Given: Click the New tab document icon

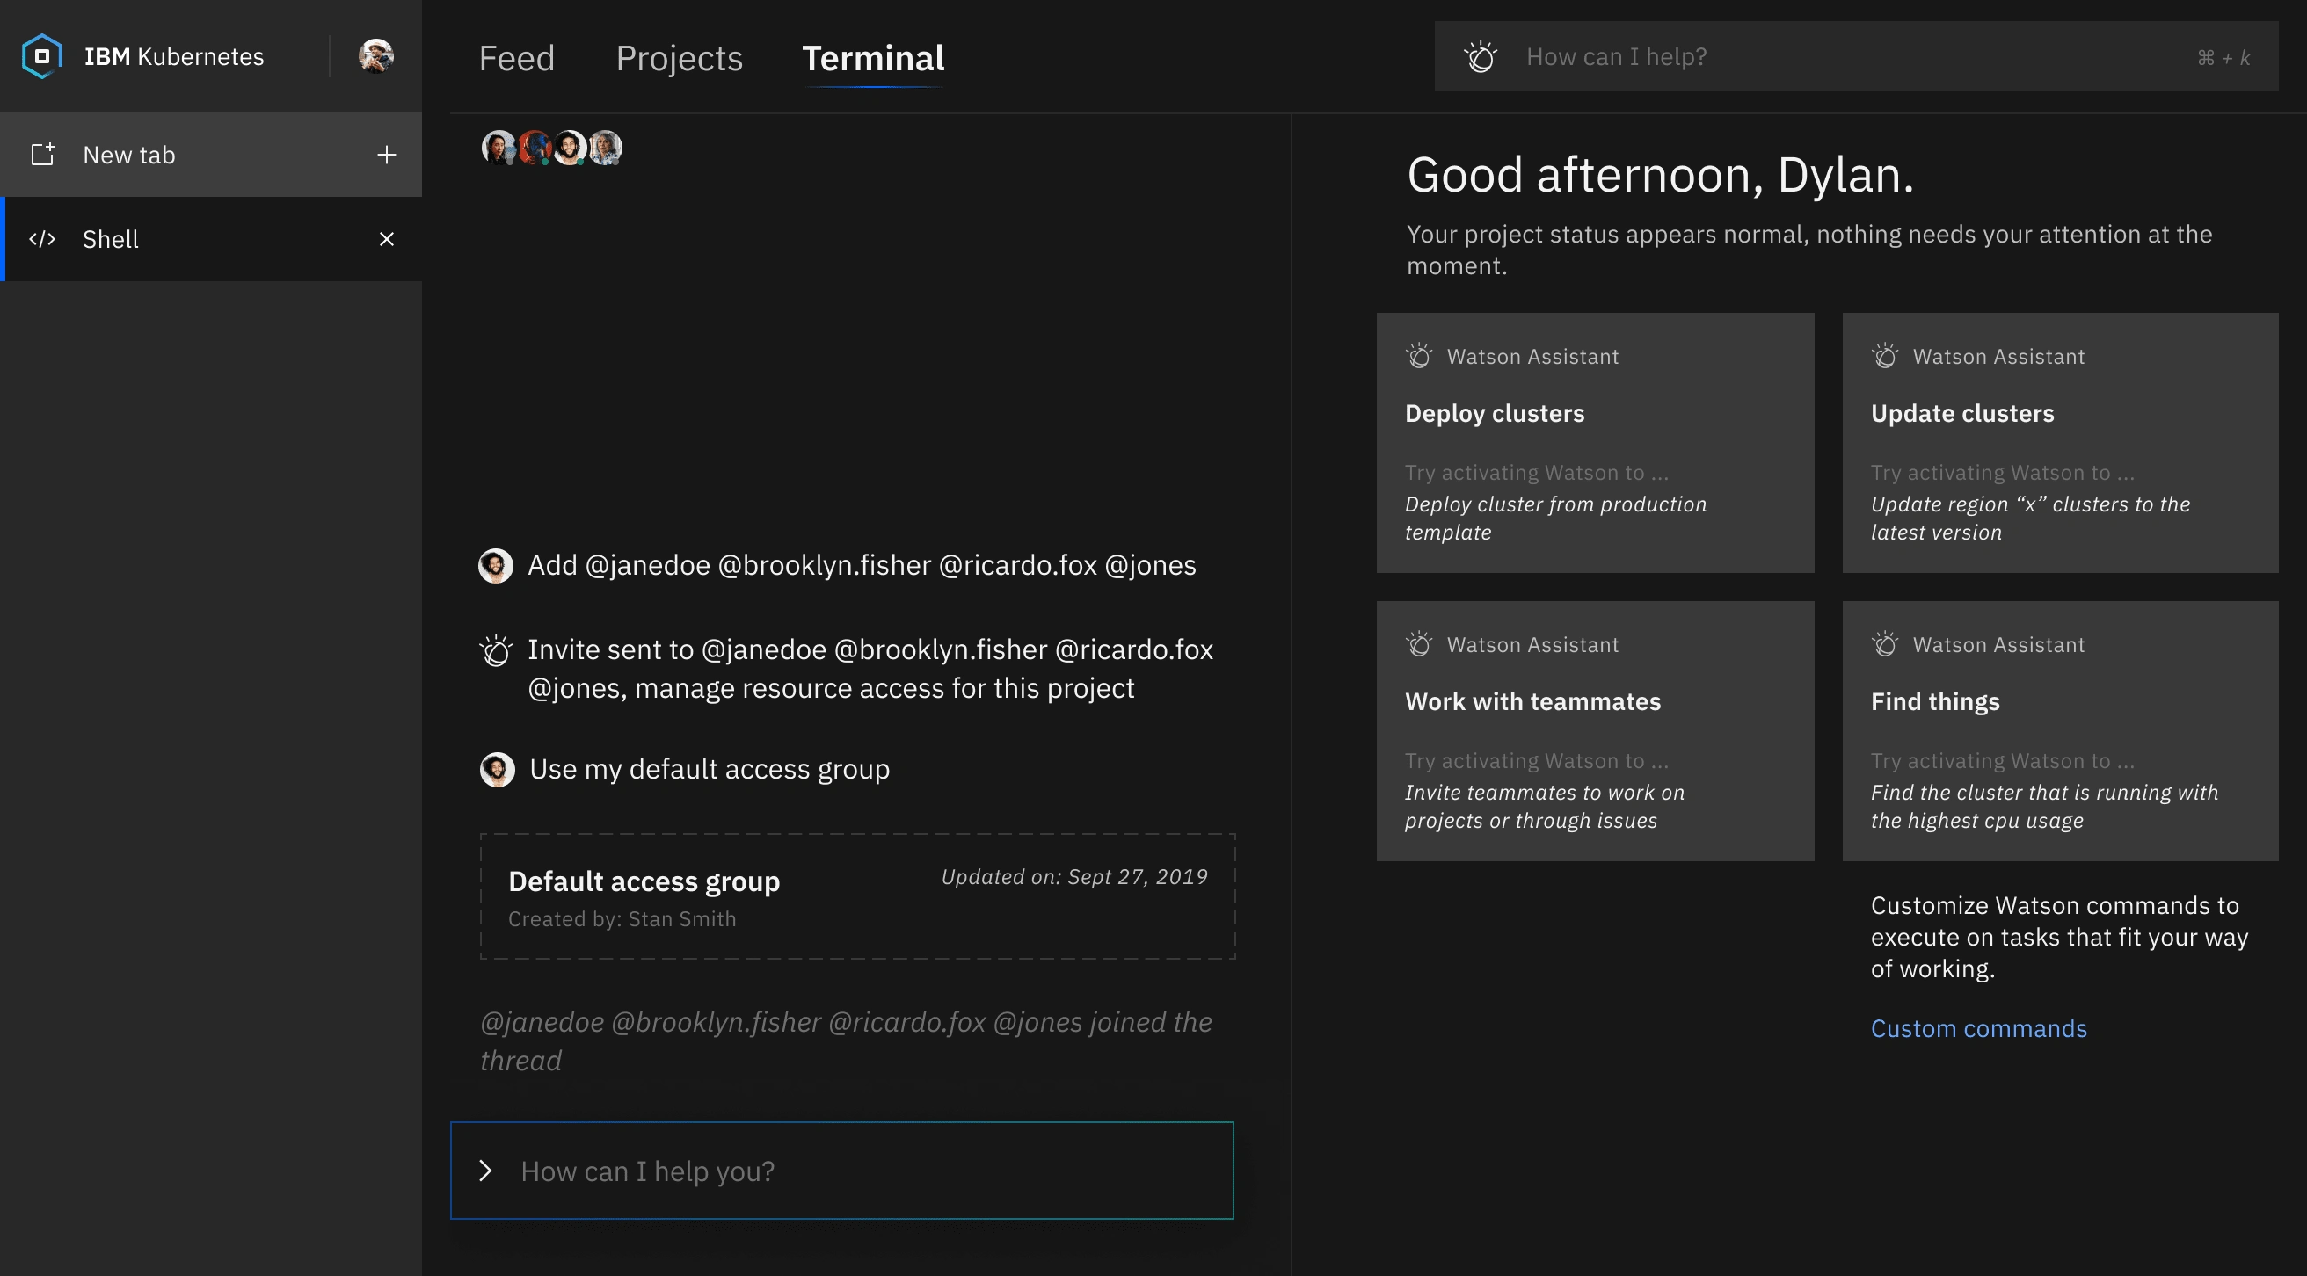Looking at the screenshot, I should (43, 154).
